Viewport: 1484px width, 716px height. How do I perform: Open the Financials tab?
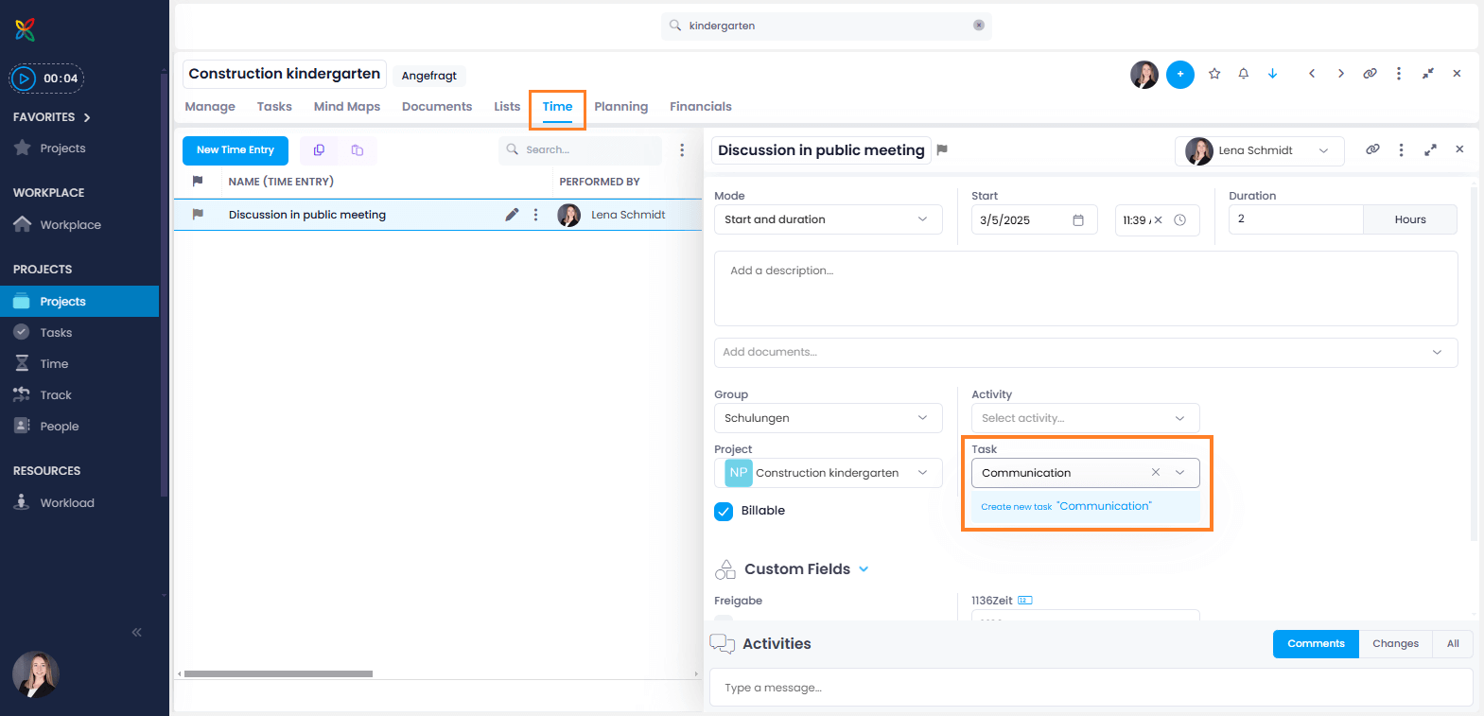tap(701, 107)
